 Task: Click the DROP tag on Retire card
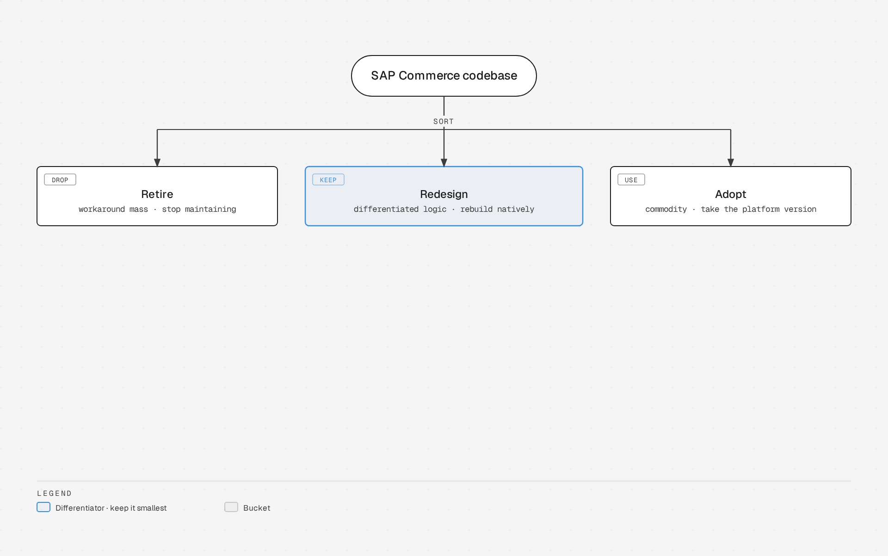coord(60,180)
